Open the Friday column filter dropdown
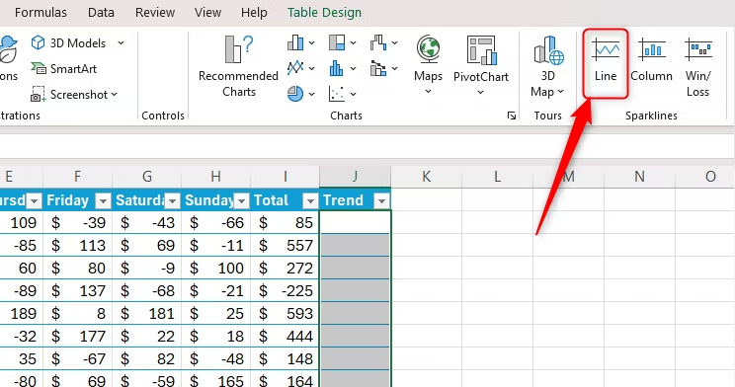Viewport: 735px width, 387px height. 103,201
